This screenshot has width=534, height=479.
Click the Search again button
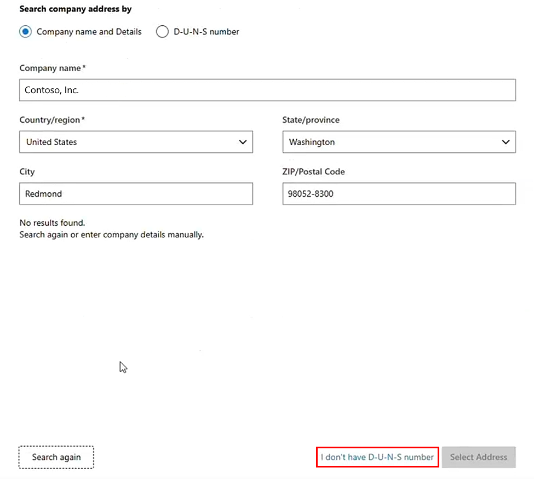tap(56, 457)
